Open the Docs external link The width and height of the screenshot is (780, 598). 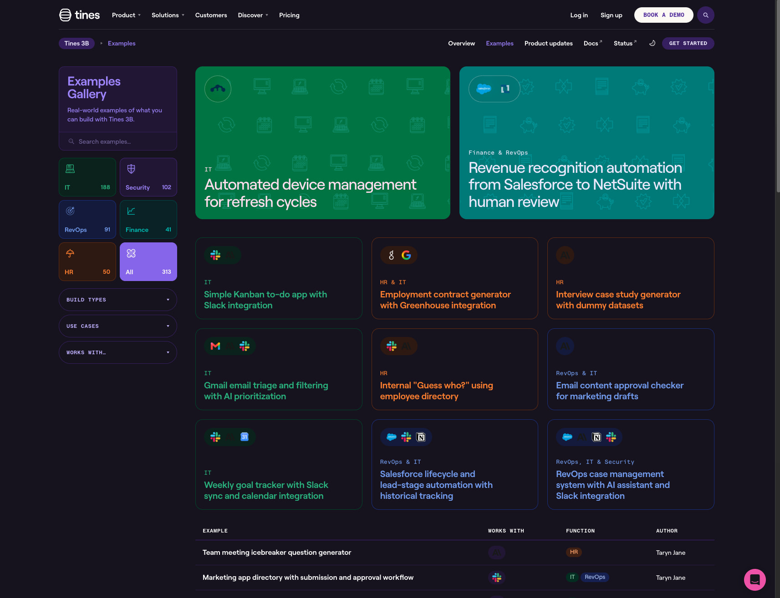point(593,43)
